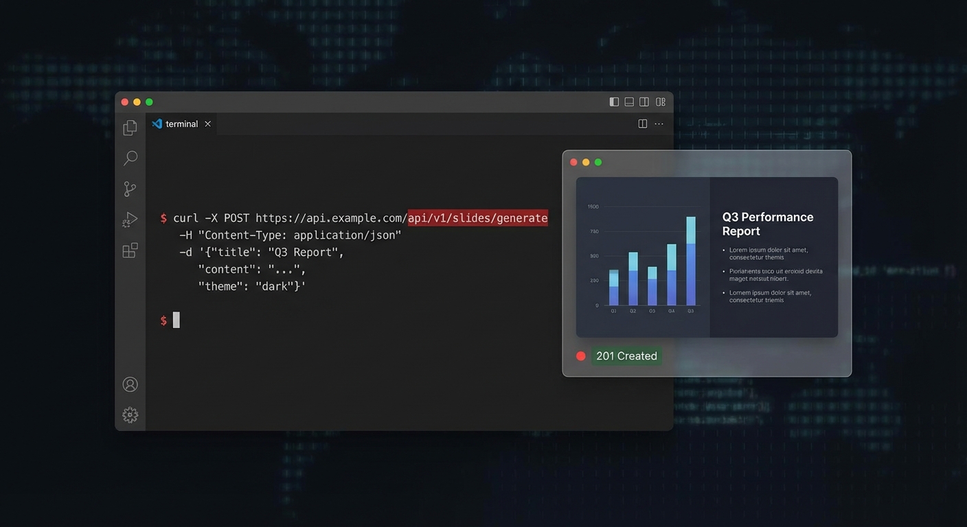Expand the highlighted api/v1/slides/generate endpoint text
Screen dimensions: 967x527
point(477,218)
